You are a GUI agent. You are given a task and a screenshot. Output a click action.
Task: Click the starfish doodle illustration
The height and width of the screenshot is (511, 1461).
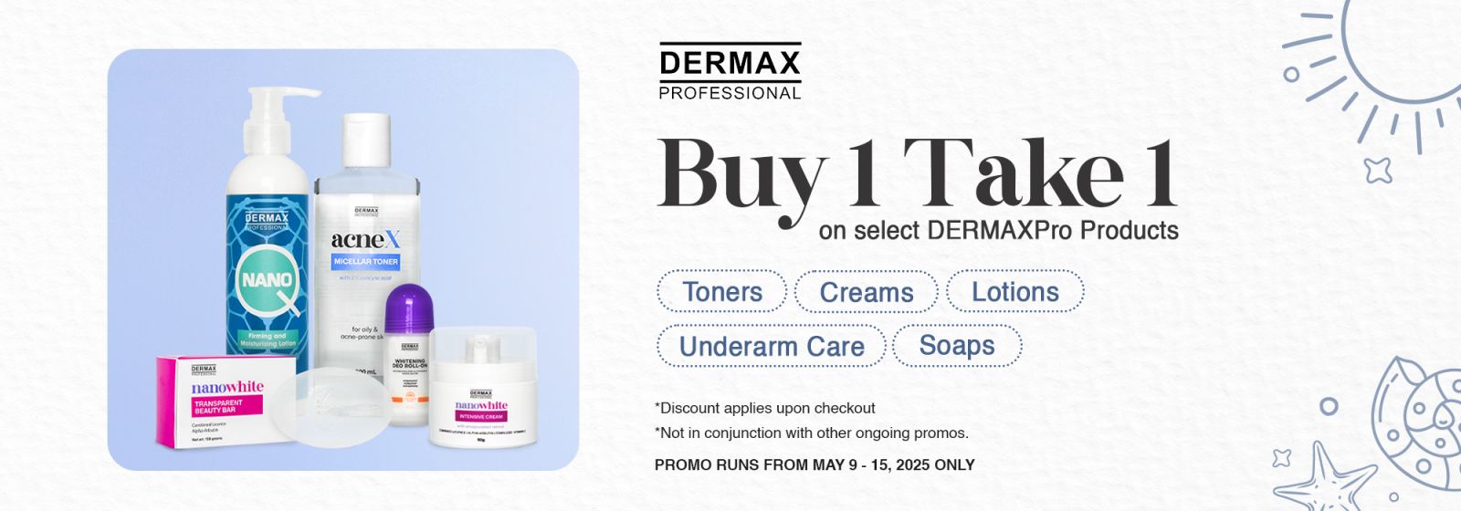tap(1322, 480)
